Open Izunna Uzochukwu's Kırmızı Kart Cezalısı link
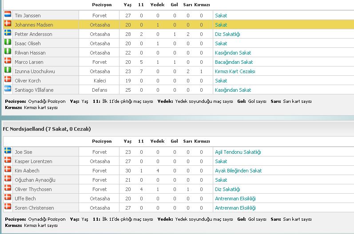Image resolution: width=354 pixels, height=234 pixels. click(x=235, y=71)
